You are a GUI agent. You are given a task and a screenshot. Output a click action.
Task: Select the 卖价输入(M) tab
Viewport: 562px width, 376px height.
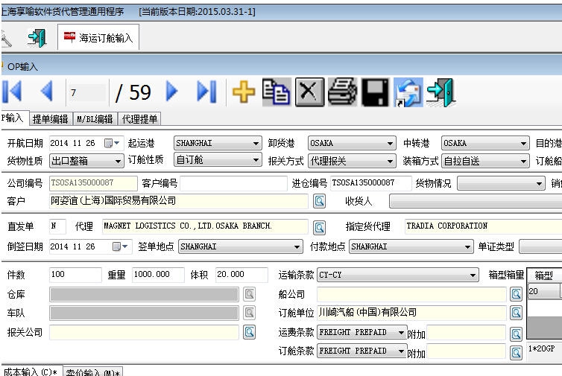[x=92, y=371]
